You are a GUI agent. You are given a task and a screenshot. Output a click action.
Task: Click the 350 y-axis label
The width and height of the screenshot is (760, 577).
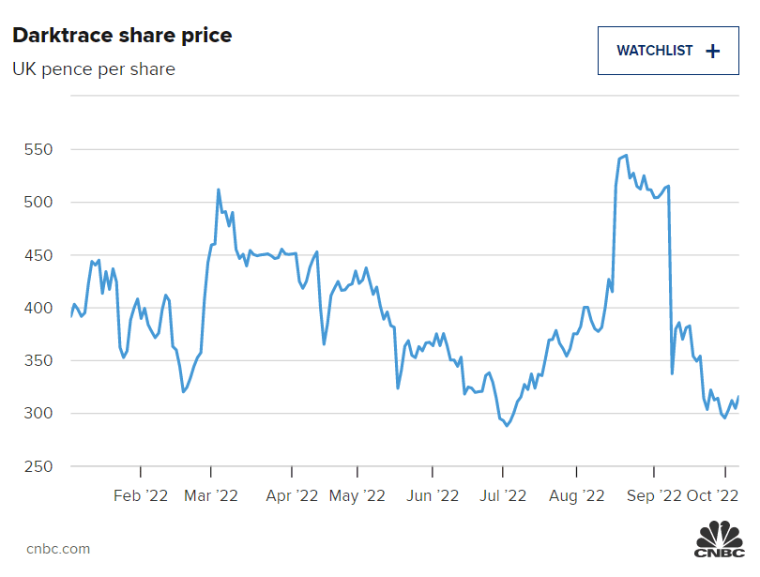[x=38, y=360]
